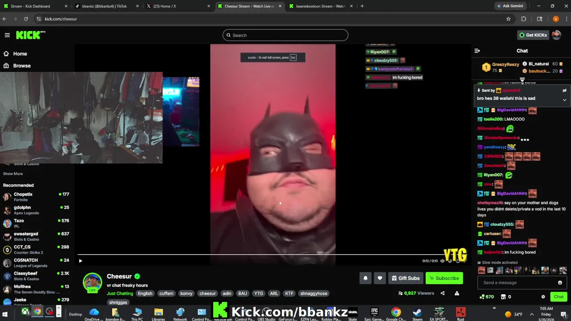Reload the page
The height and width of the screenshot is (321, 571).
[x=26, y=19]
